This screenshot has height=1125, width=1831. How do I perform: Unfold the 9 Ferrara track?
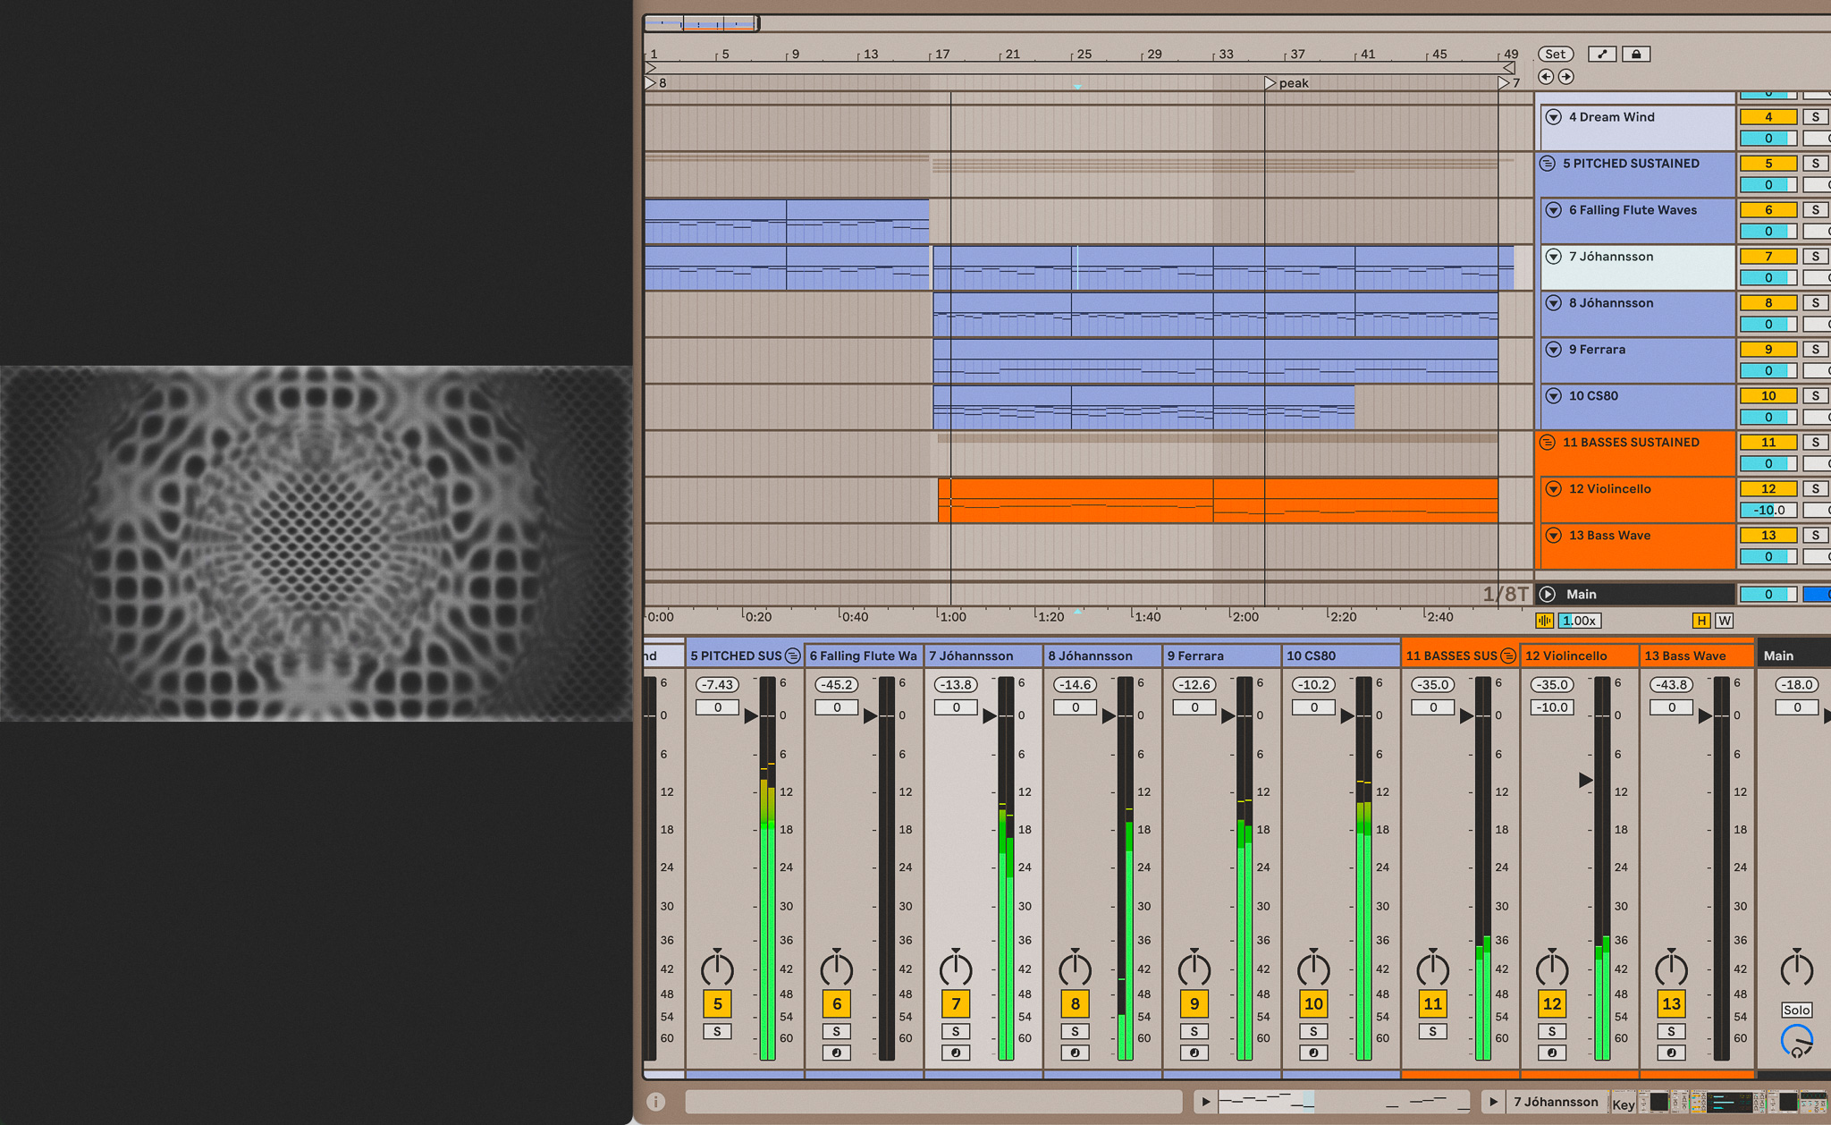pos(1554,350)
